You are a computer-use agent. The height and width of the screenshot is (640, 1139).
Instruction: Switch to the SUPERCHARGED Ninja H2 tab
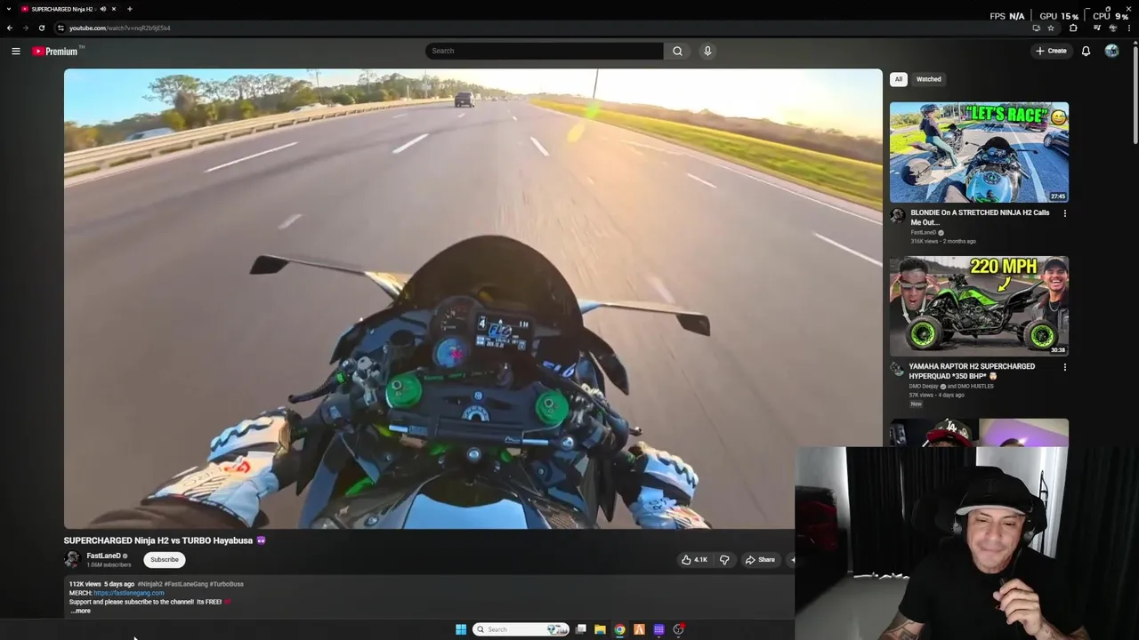click(62, 9)
